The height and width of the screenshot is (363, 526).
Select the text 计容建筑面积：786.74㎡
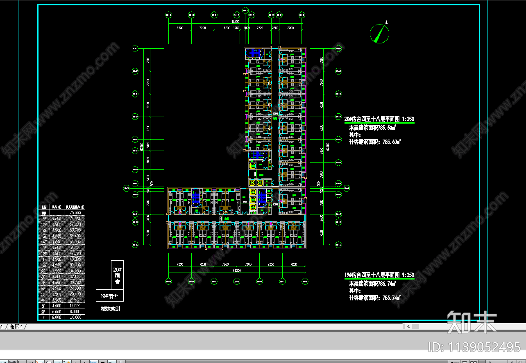point(374,298)
